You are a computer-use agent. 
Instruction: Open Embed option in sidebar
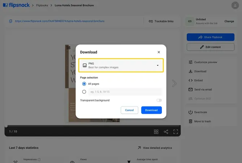(195, 80)
